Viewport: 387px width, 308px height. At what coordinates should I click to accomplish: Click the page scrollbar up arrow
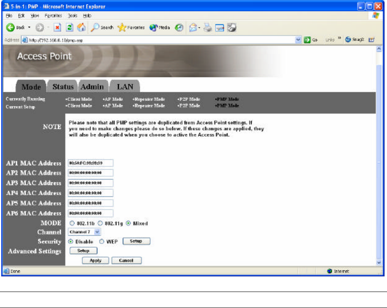379,49
